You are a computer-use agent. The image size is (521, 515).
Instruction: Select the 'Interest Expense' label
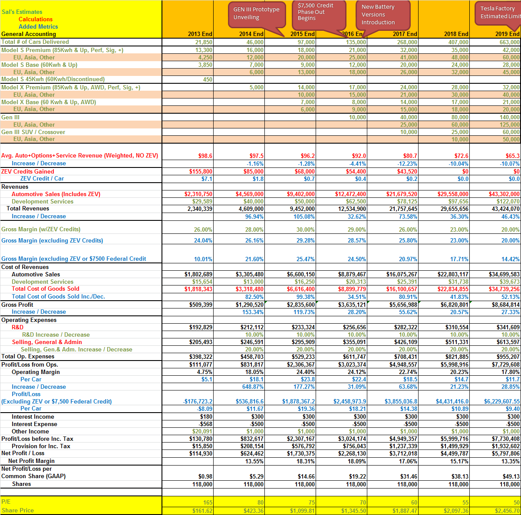[34, 424]
